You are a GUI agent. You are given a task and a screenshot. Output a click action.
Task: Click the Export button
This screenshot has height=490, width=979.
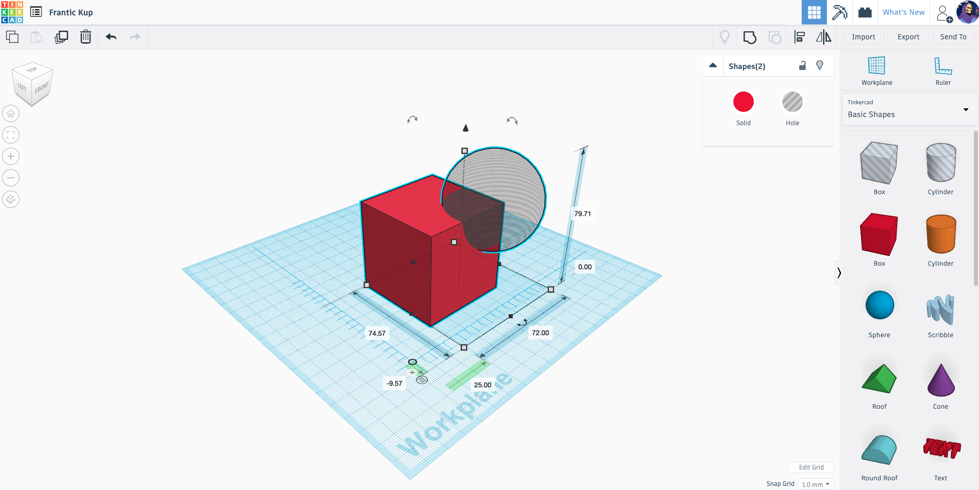[908, 37]
